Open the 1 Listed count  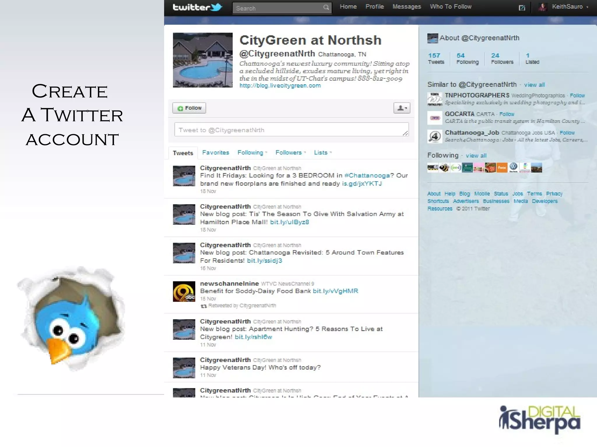click(532, 58)
